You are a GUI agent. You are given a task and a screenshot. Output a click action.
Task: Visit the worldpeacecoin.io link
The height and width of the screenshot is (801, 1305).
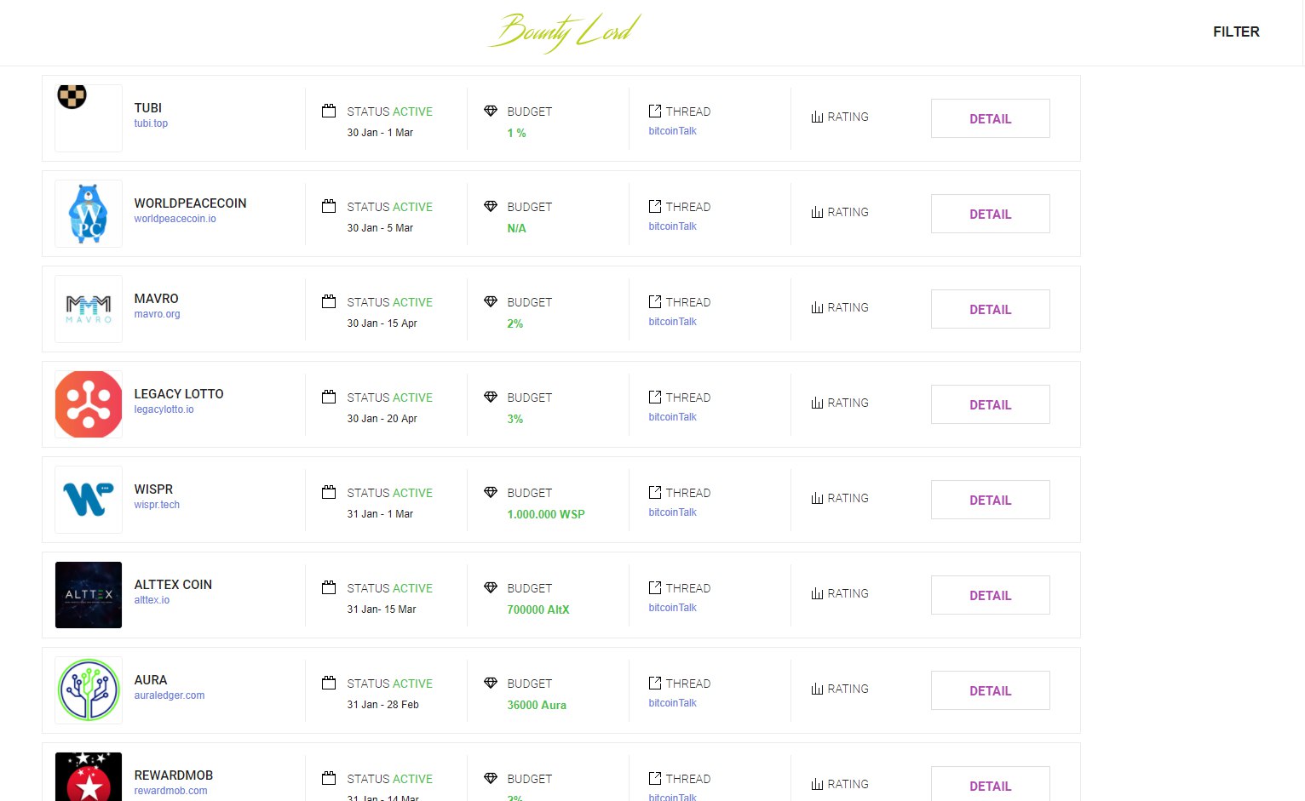point(175,219)
